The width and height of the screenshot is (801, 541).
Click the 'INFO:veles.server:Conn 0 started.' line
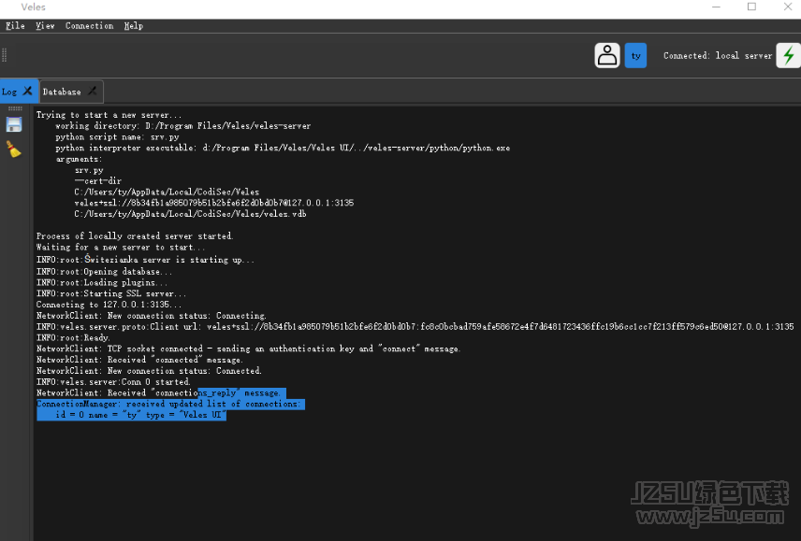pyautogui.click(x=113, y=381)
